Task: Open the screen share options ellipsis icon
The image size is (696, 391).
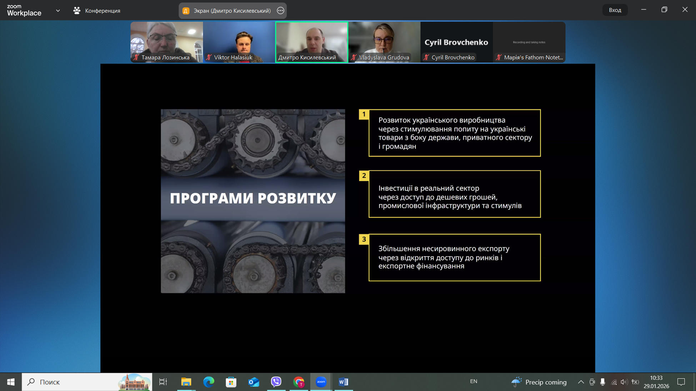Action: pos(280,11)
